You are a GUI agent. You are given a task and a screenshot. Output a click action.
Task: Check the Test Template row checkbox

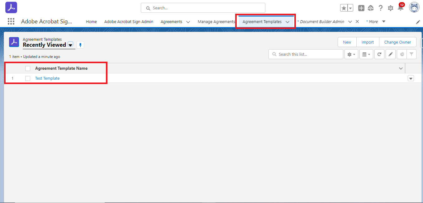(28, 78)
